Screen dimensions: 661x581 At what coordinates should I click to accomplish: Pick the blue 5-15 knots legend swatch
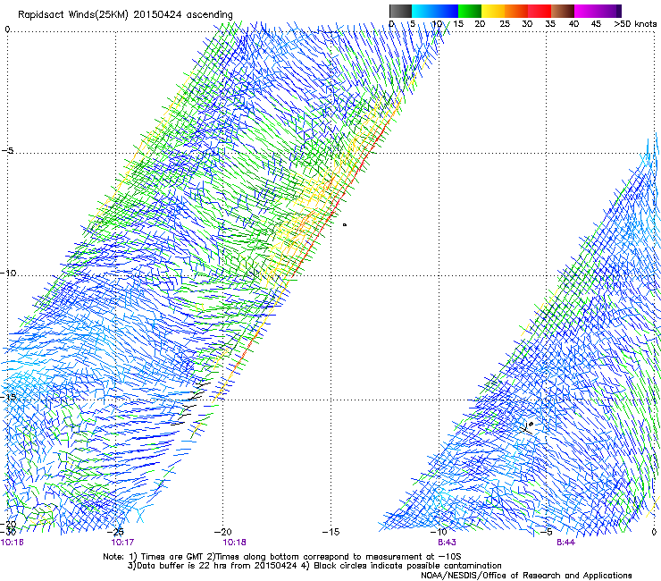435,11
